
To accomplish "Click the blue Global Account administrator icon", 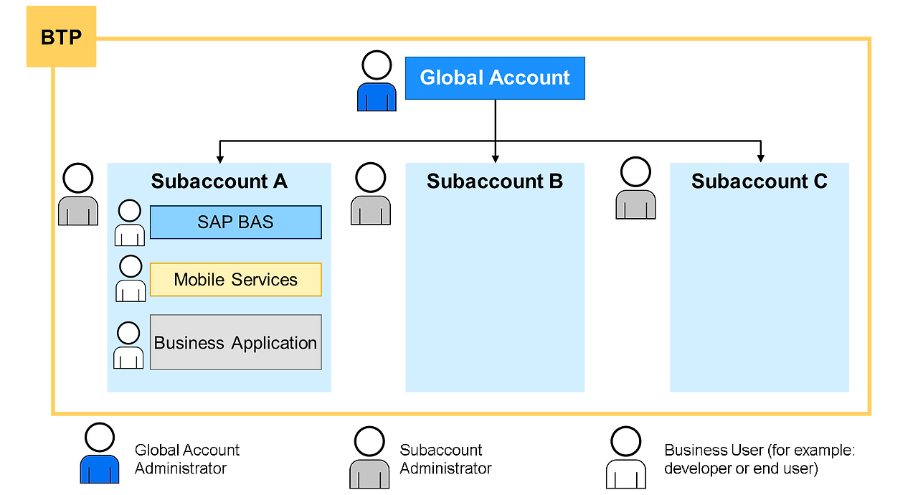I will [x=377, y=80].
